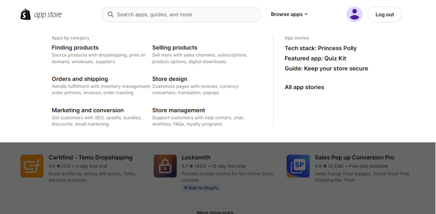The image size is (436, 214).
Task: Click the More rising stars button
Action: (215, 211)
